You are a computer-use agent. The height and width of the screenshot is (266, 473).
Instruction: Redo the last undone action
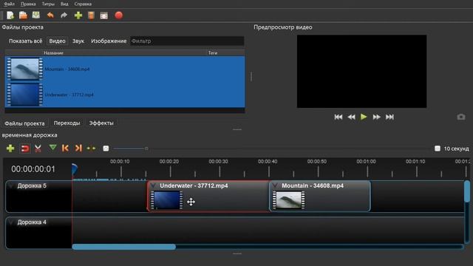(64, 15)
